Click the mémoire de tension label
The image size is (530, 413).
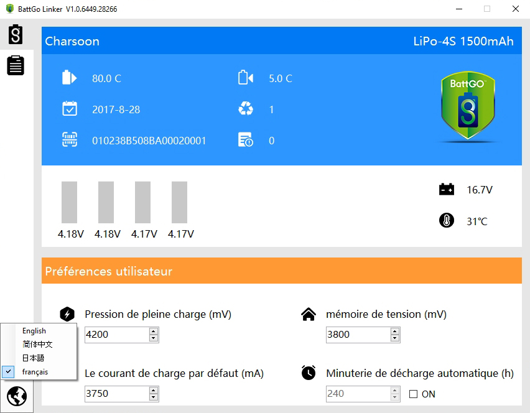[386, 314]
